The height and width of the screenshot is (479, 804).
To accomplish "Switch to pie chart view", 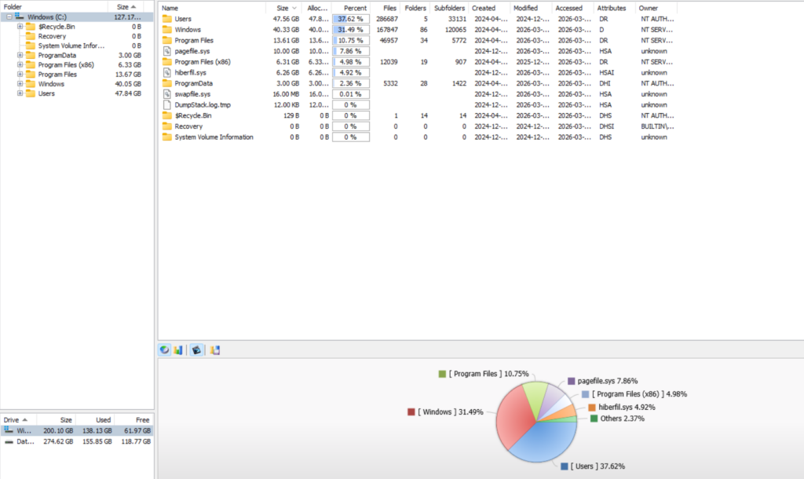I will pos(165,350).
